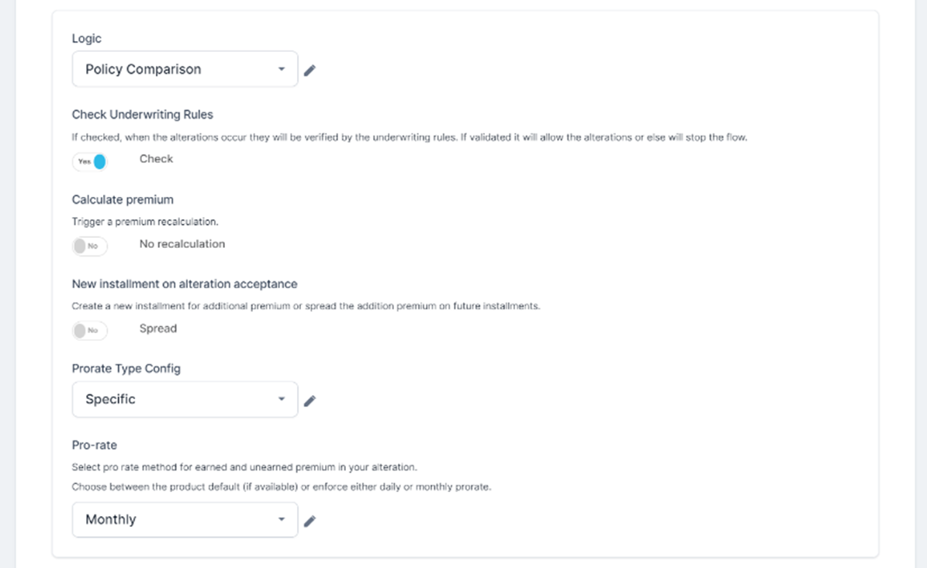The height and width of the screenshot is (568, 927).
Task: Click the 'Calculate premium' heading
Action: point(123,199)
